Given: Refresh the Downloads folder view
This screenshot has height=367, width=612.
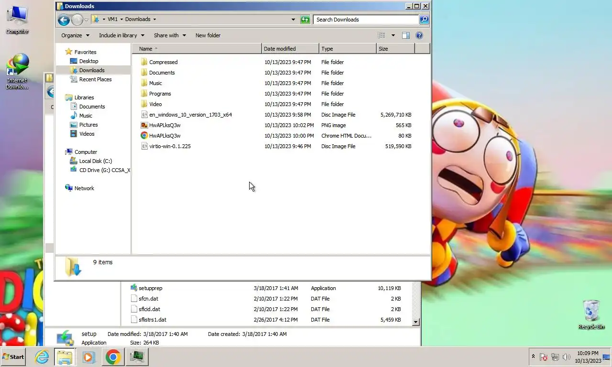Looking at the screenshot, I should (305, 20).
